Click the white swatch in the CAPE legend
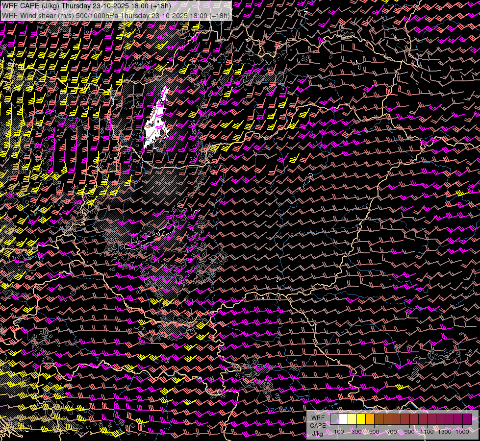This screenshot has height=441, width=480. point(343,419)
